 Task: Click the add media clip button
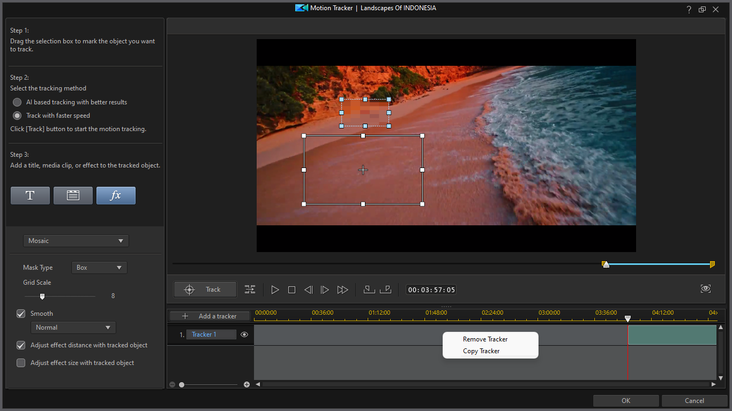pyautogui.click(x=73, y=195)
